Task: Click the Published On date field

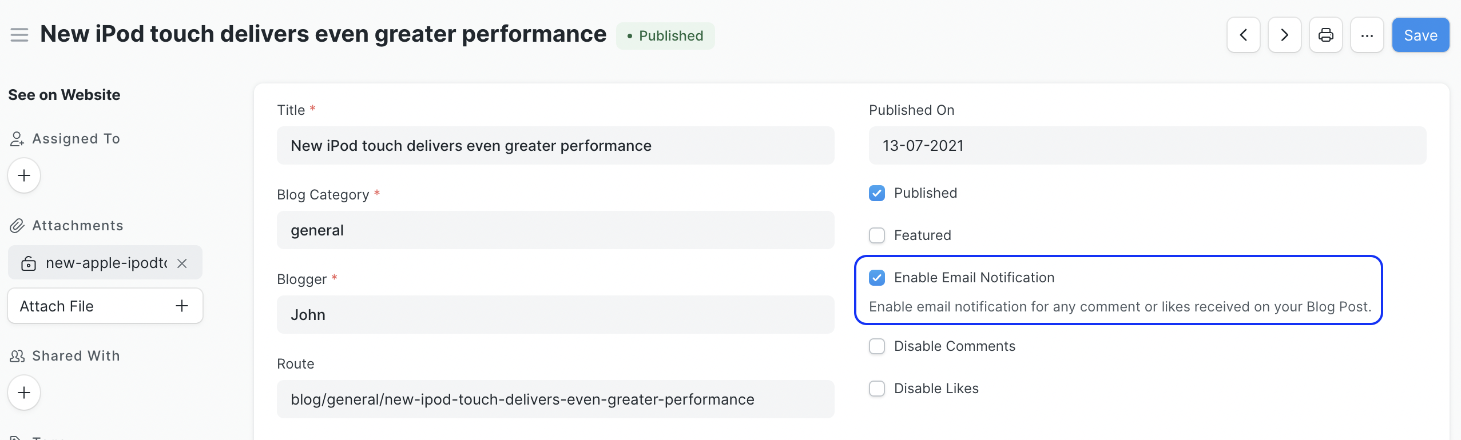Action: [1147, 146]
